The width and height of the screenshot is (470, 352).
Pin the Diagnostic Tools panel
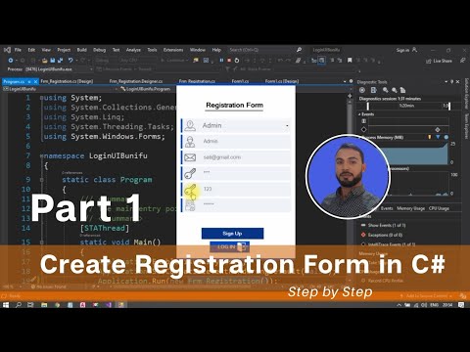pos(452,81)
